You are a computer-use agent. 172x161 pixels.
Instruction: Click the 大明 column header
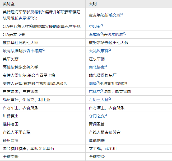coord(93,4)
